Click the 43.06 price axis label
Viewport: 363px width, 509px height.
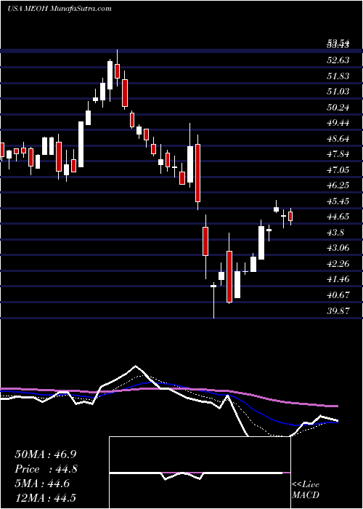tap(338, 248)
